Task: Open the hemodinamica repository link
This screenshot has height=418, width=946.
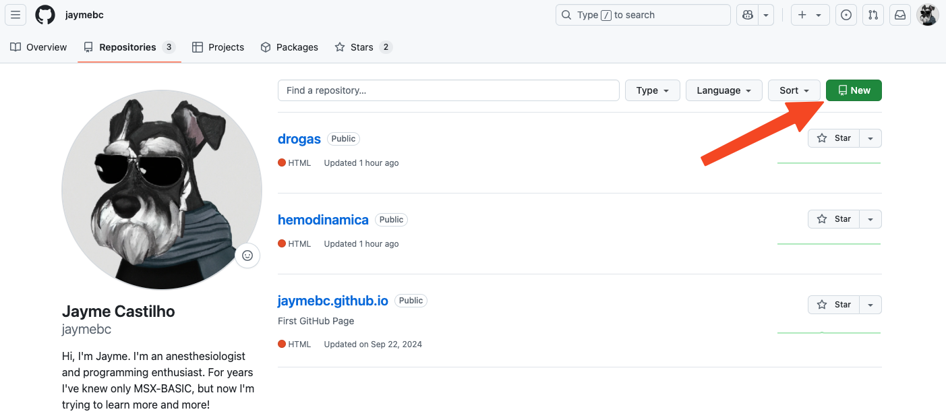Action: click(x=323, y=220)
